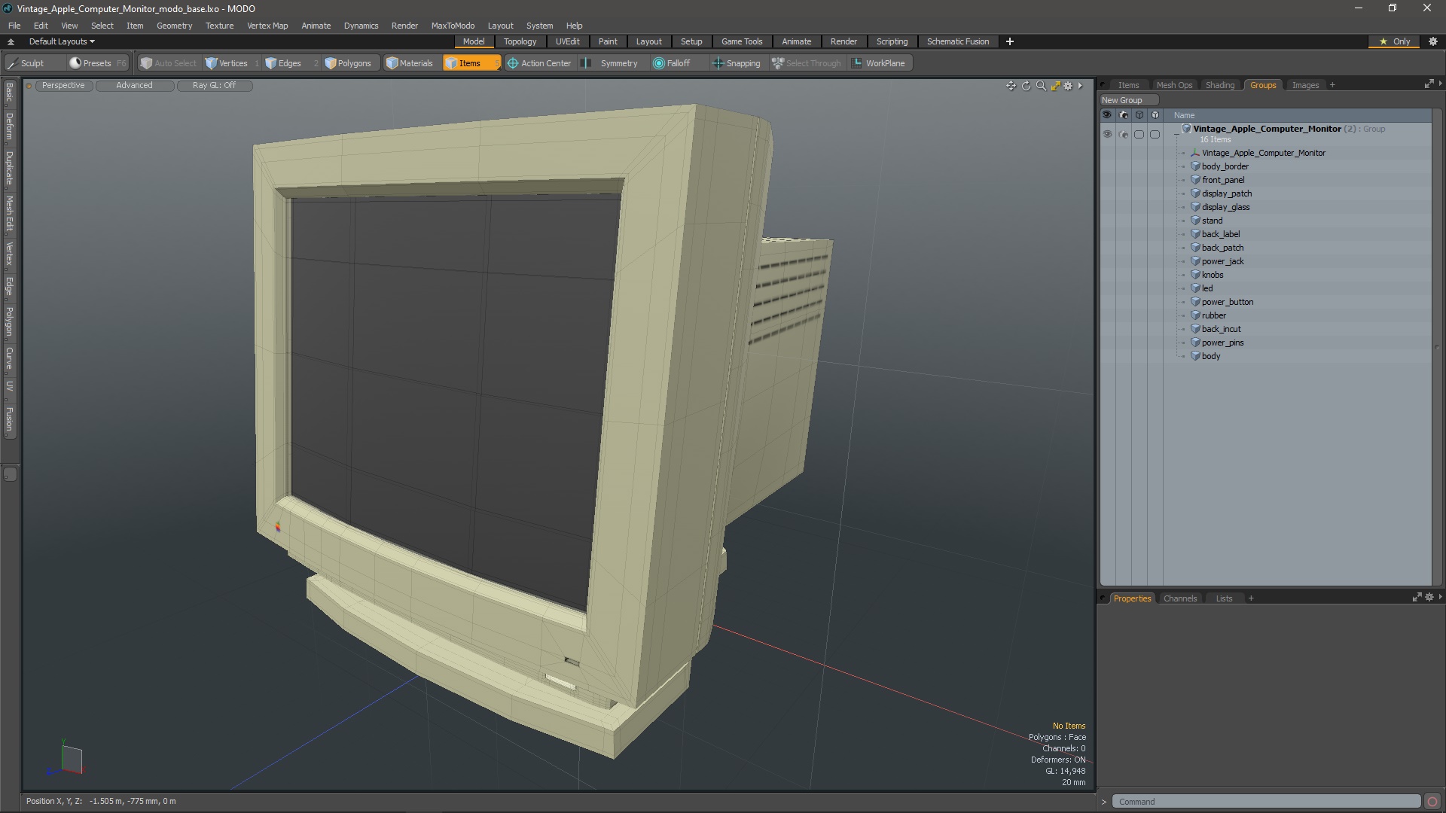
Task: Open the Perspective view type dropdown
Action: point(63,86)
